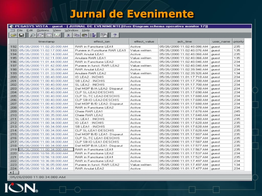
Task: Click ack_time '05/26/2000 11:02:40.086 AM'
Action: point(184,46)
